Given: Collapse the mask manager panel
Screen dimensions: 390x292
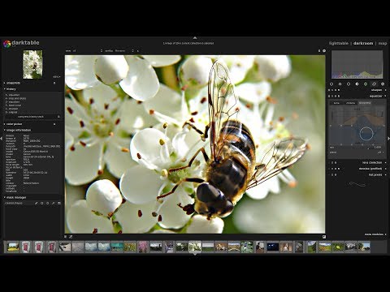Looking at the screenshot, I should [5, 197].
